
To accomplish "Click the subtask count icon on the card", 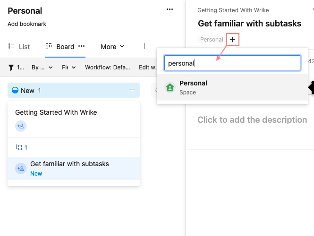I will [19, 147].
